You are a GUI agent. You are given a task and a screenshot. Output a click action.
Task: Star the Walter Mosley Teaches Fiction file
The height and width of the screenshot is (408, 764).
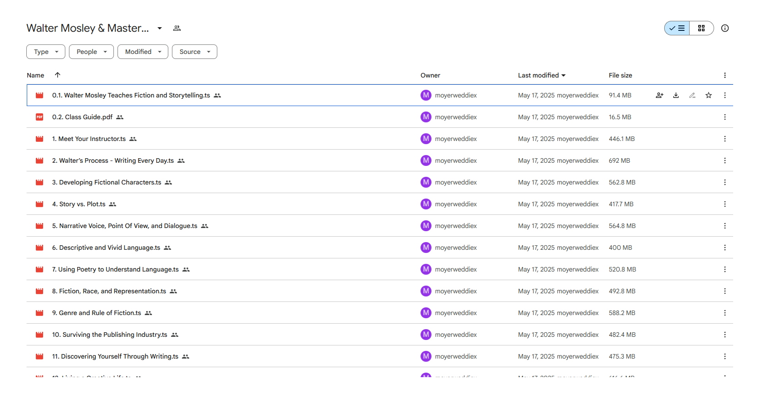point(709,95)
